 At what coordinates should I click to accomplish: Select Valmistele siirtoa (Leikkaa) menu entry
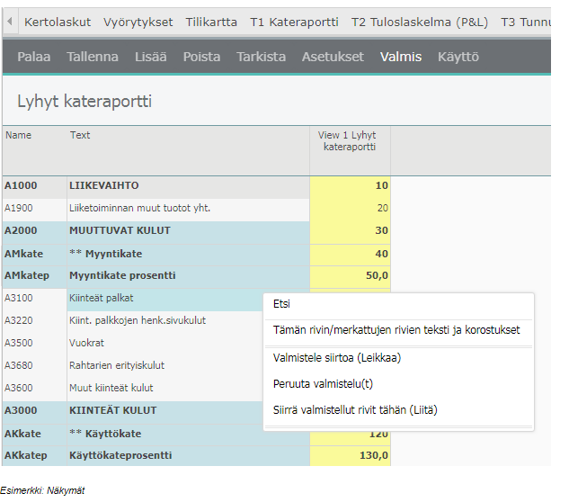(x=337, y=357)
